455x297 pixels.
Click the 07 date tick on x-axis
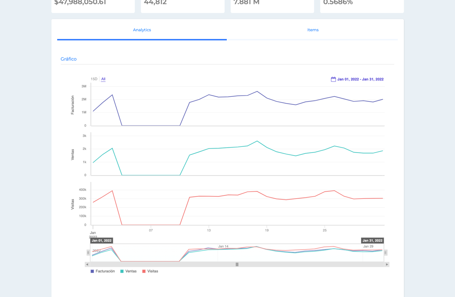[151, 230]
